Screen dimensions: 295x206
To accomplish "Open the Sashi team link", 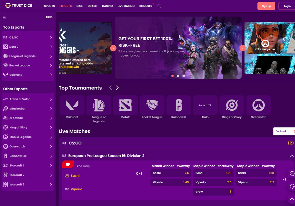I will 75,176.
